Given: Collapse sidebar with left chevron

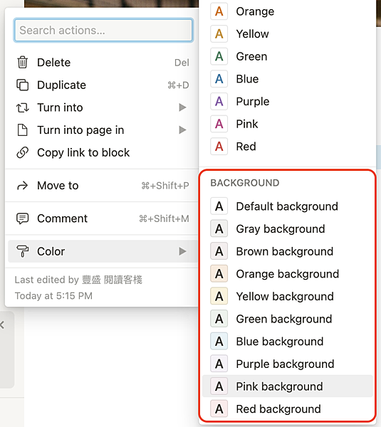Looking at the screenshot, I should click(x=2, y=325).
